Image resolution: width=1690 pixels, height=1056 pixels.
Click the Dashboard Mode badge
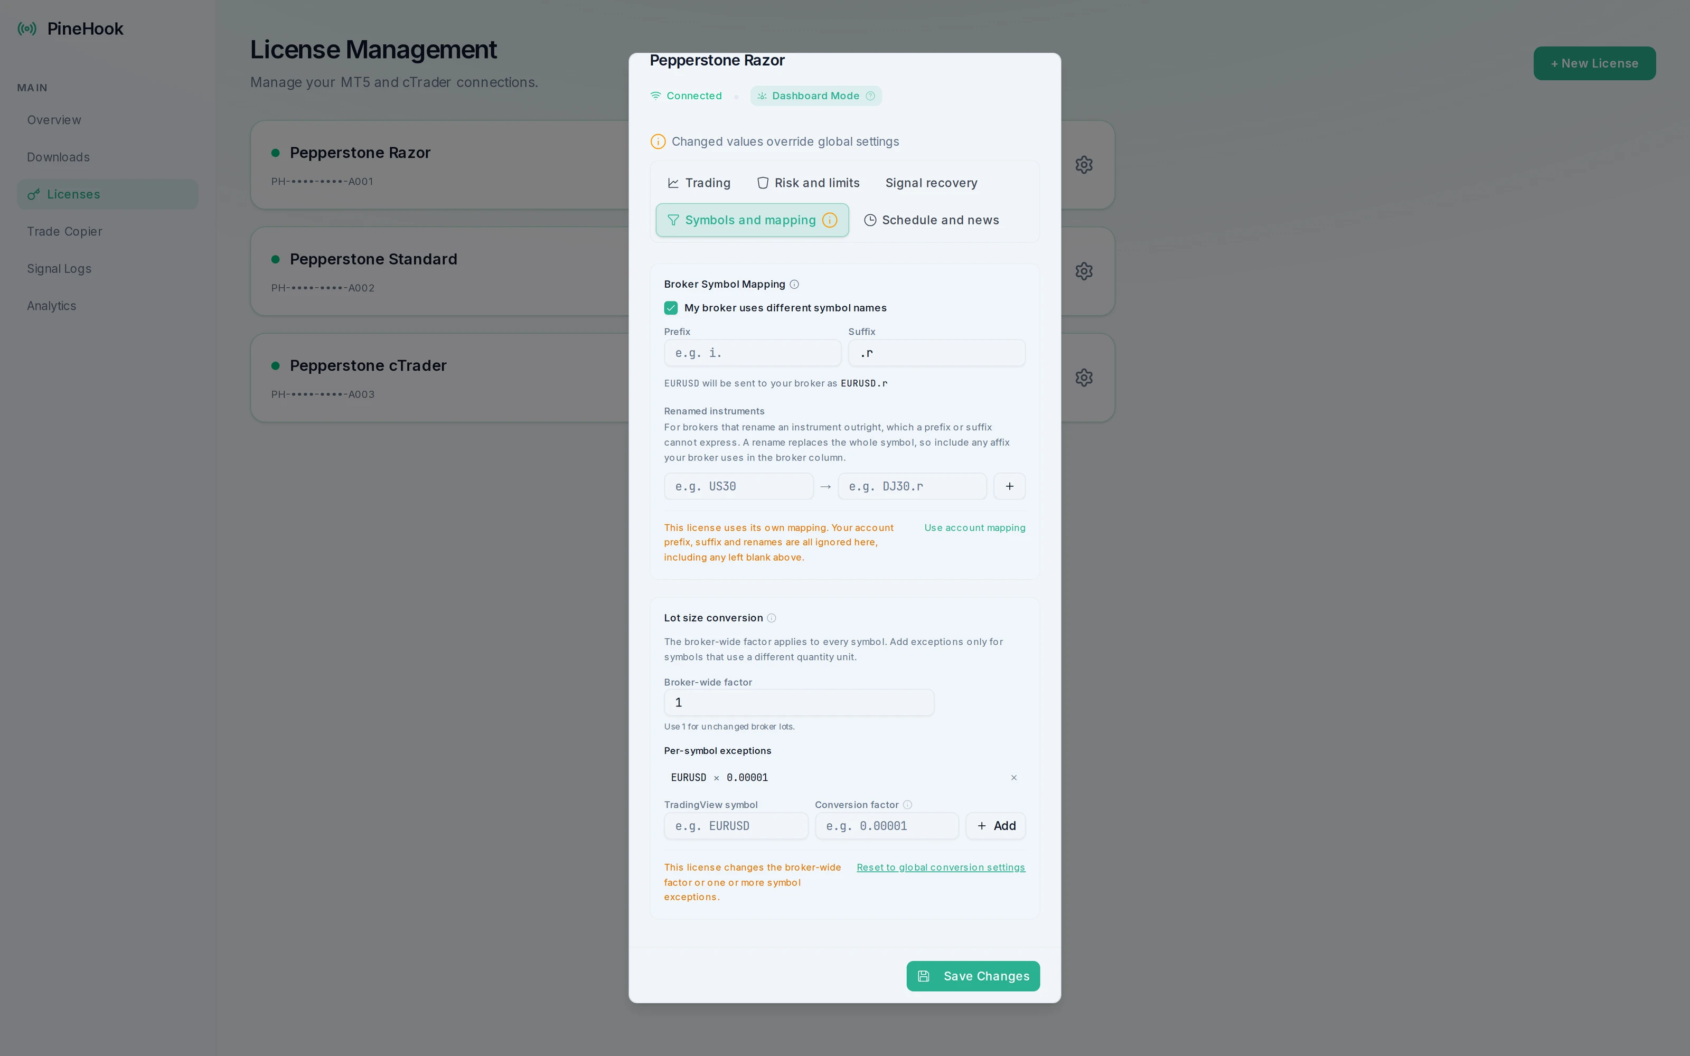[x=815, y=96]
